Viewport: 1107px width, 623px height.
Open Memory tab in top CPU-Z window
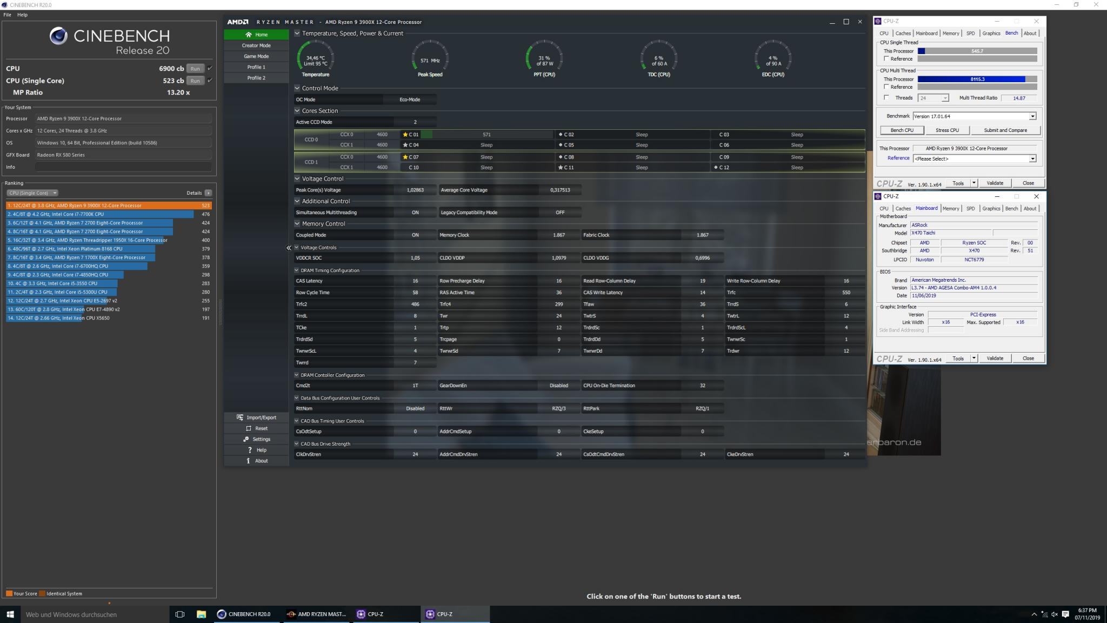coord(951,34)
